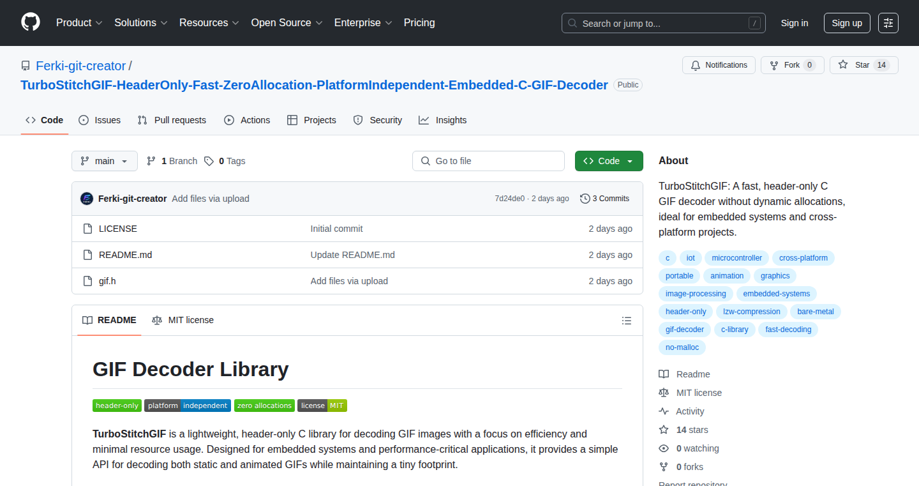Click the image-processing topic tag

(x=696, y=294)
